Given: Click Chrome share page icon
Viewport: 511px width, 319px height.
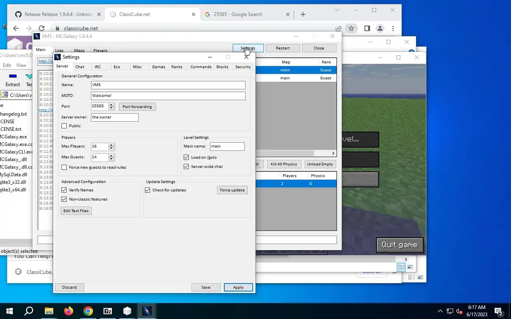Looking at the screenshot, I should coord(339,28).
